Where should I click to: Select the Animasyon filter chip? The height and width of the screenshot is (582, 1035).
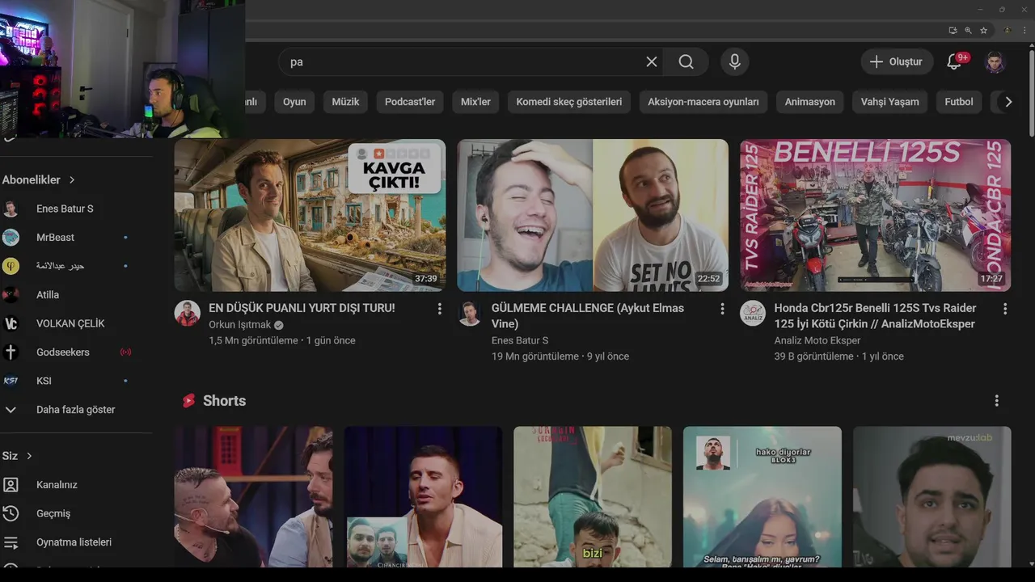[x=810, y=102]
